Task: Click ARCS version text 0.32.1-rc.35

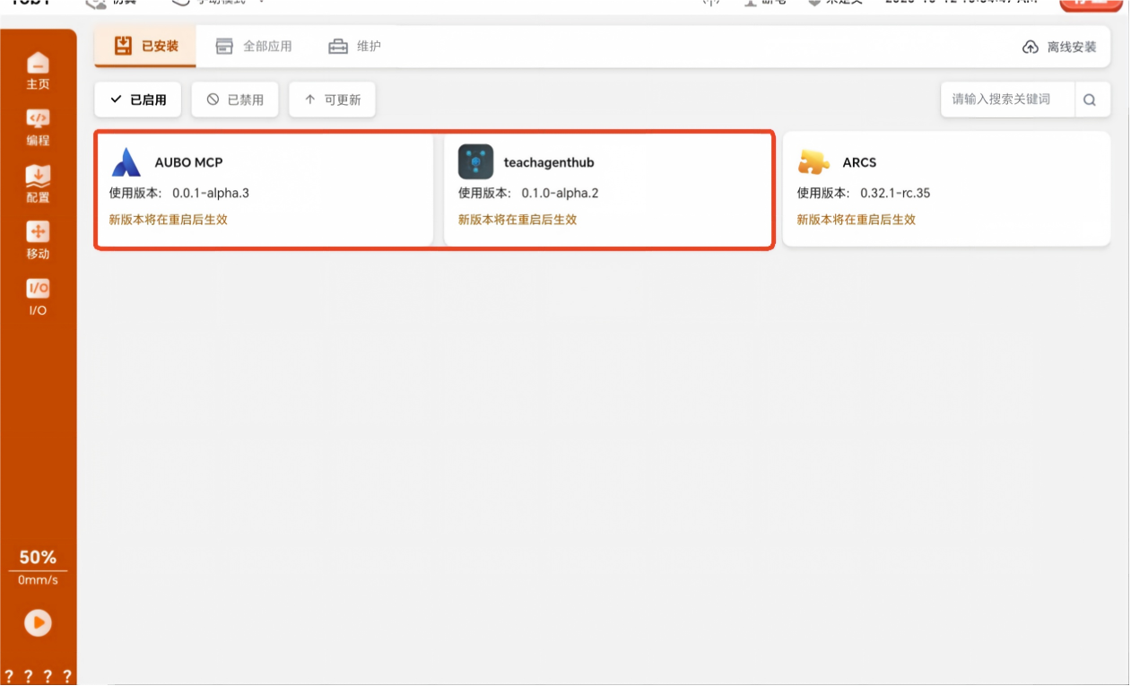Action: click(x=895, y=193)
